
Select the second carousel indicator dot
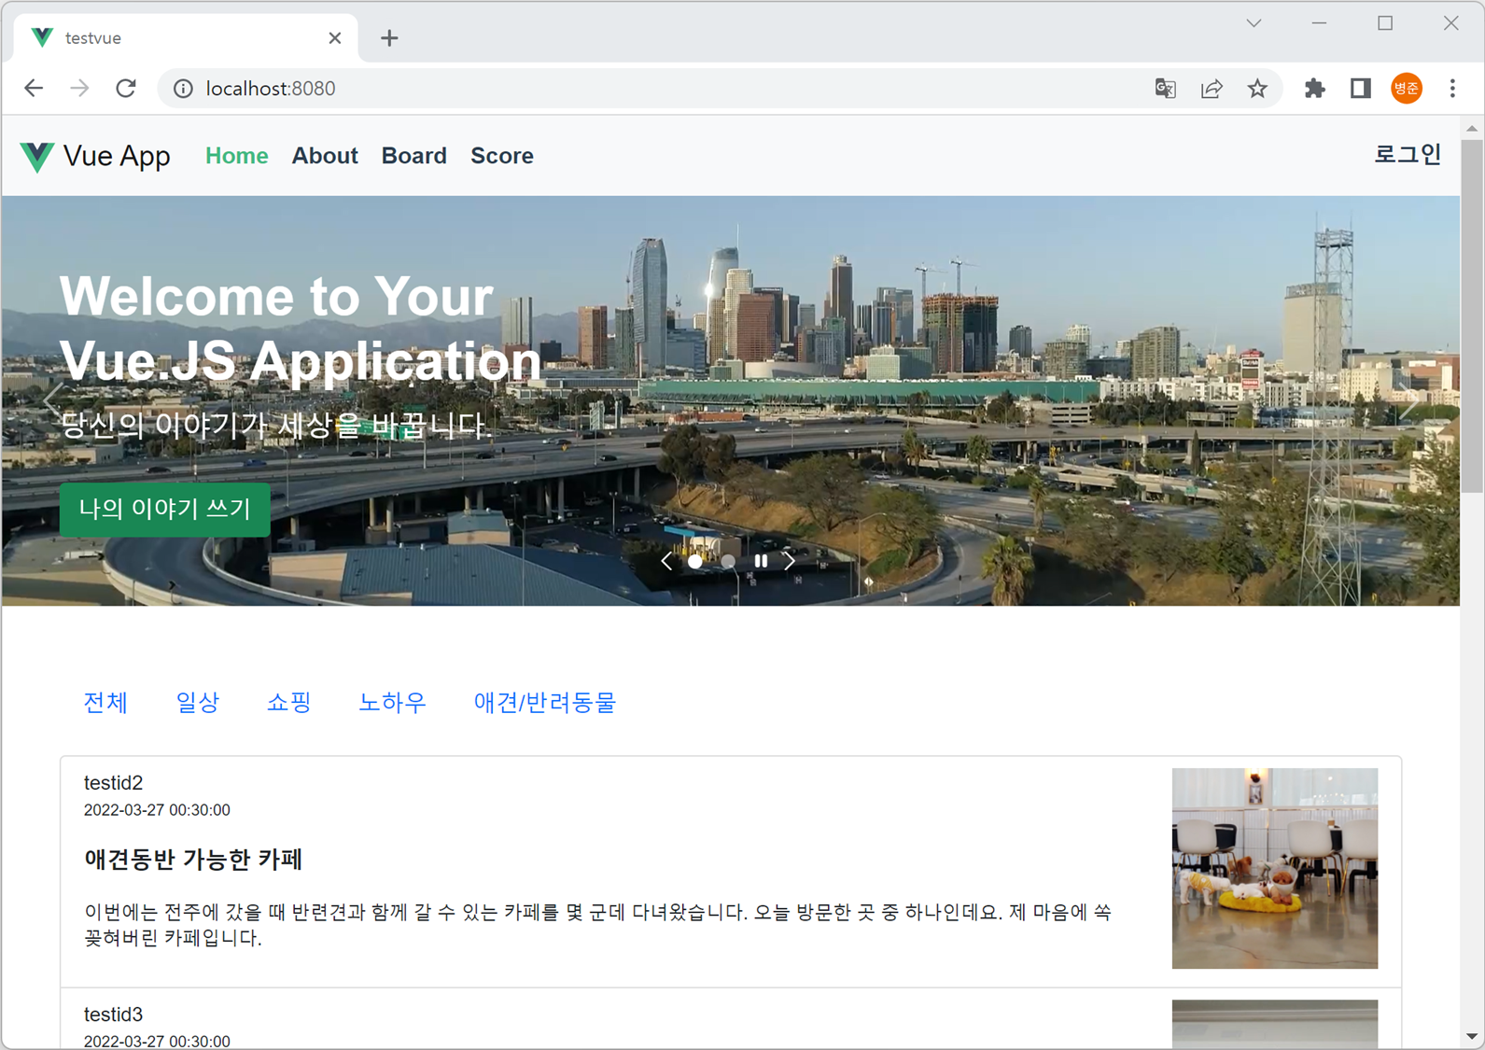(x=728, y=562)
